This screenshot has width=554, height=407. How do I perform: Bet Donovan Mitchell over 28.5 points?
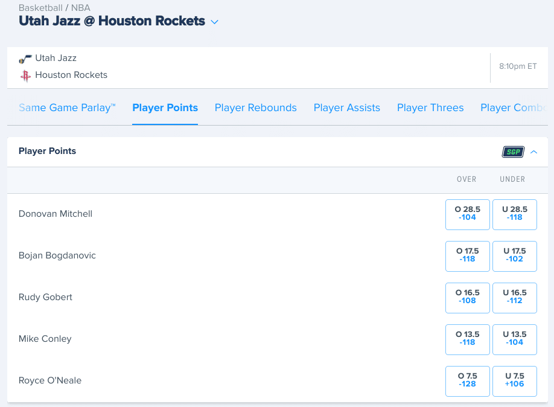tap(468, 214)
